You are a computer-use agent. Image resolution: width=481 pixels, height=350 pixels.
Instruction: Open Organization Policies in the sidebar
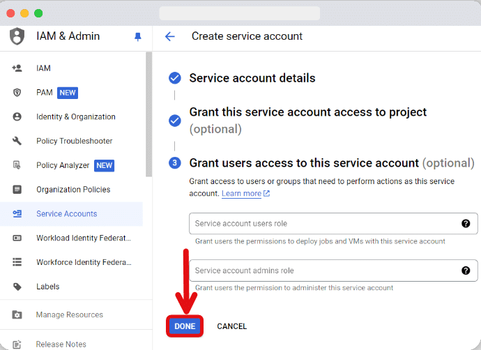[x=73, y=189]
